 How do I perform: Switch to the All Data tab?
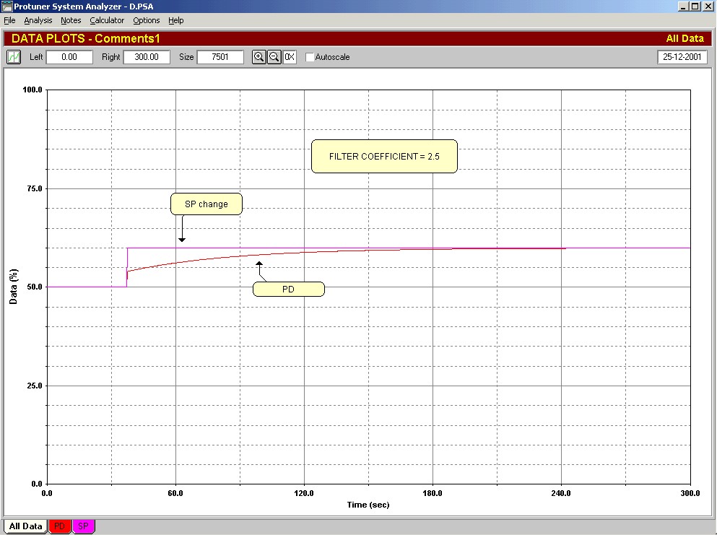click(x=25, y=526)
